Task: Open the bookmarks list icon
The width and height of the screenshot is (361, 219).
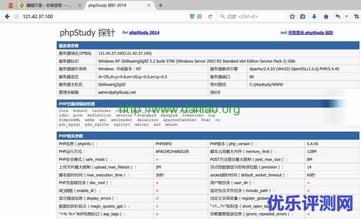Action: tap(303, 16)
